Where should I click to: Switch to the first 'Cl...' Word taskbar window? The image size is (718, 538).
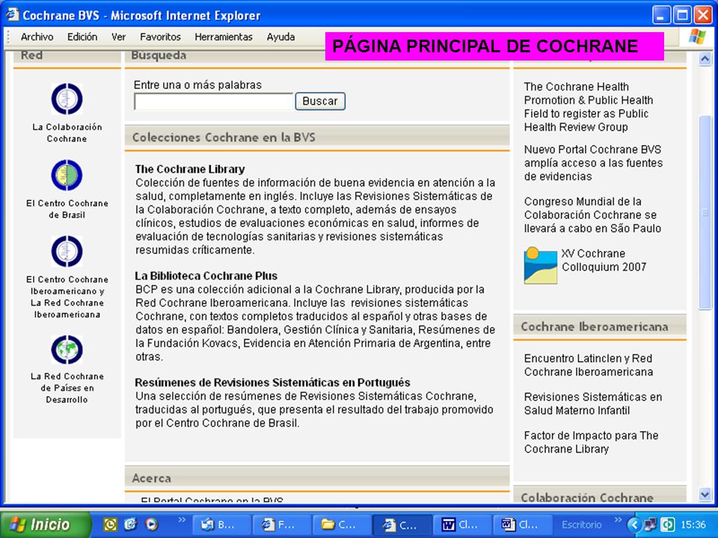pos(463,525)
